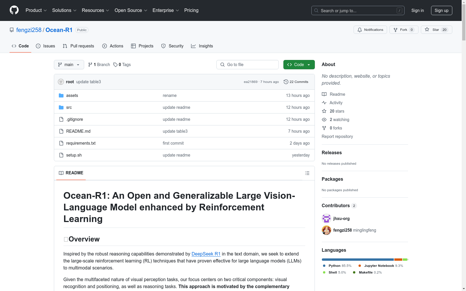The height and width of the screenshot is (291, 466).
Task: Expand the Resources menu
Action: (x=96, y=10)
